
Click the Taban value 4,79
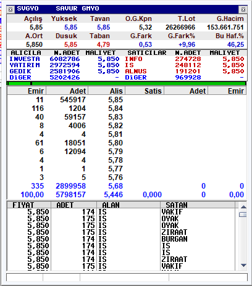[x=103, y=44]
